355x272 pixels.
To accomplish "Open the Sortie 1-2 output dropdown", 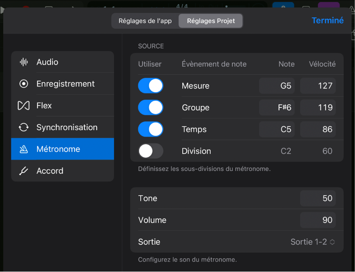I will 313,242.
